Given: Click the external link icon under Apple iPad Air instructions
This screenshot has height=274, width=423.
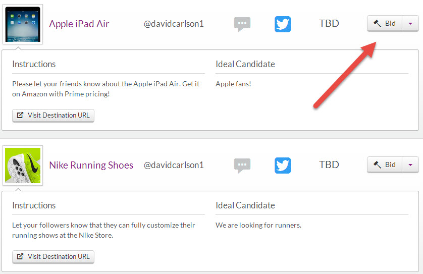Looking at the screenshot, I should click(20, 115).
